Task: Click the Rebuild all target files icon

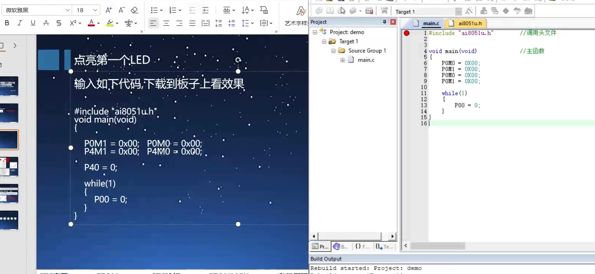Action: point(341,11)
